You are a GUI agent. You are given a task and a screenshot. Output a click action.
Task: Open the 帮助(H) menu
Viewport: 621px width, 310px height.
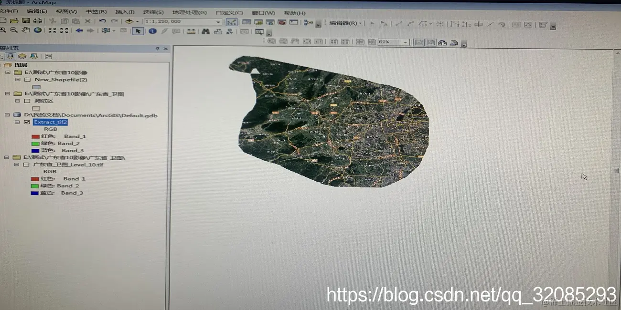click(294, 13)
